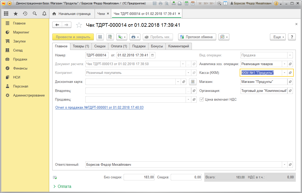Expand the Оплата section
The height and width of the screenshot is (193, 302).
[62, 187]
